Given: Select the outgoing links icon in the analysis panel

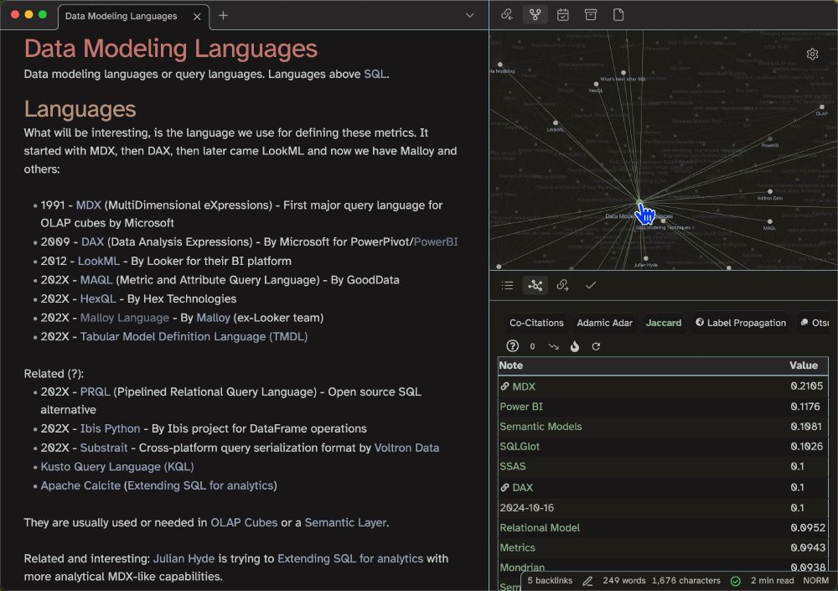Looking at the screenshot, I should [x=562, y=285].
